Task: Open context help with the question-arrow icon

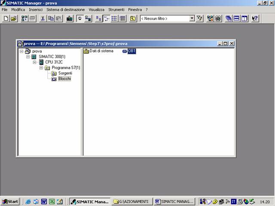Action: tap(255, 18)
